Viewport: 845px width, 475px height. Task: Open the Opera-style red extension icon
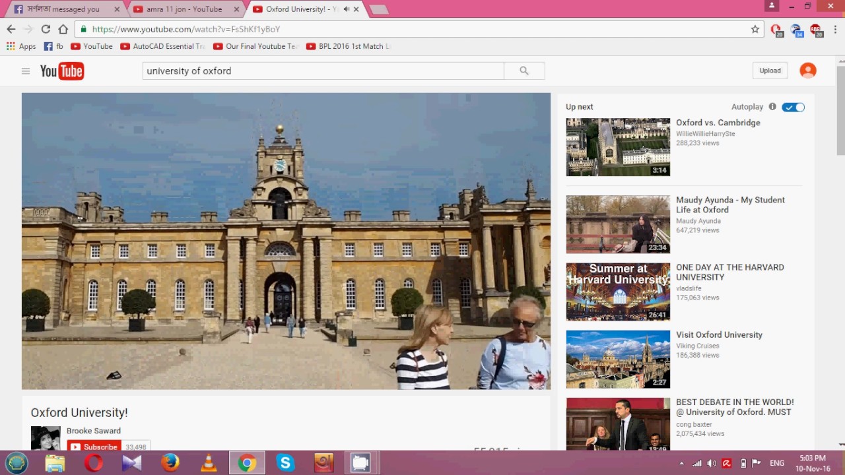777,30
